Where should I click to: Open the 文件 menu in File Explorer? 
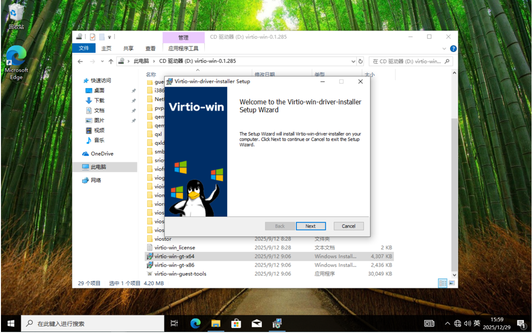click(84, 48)
